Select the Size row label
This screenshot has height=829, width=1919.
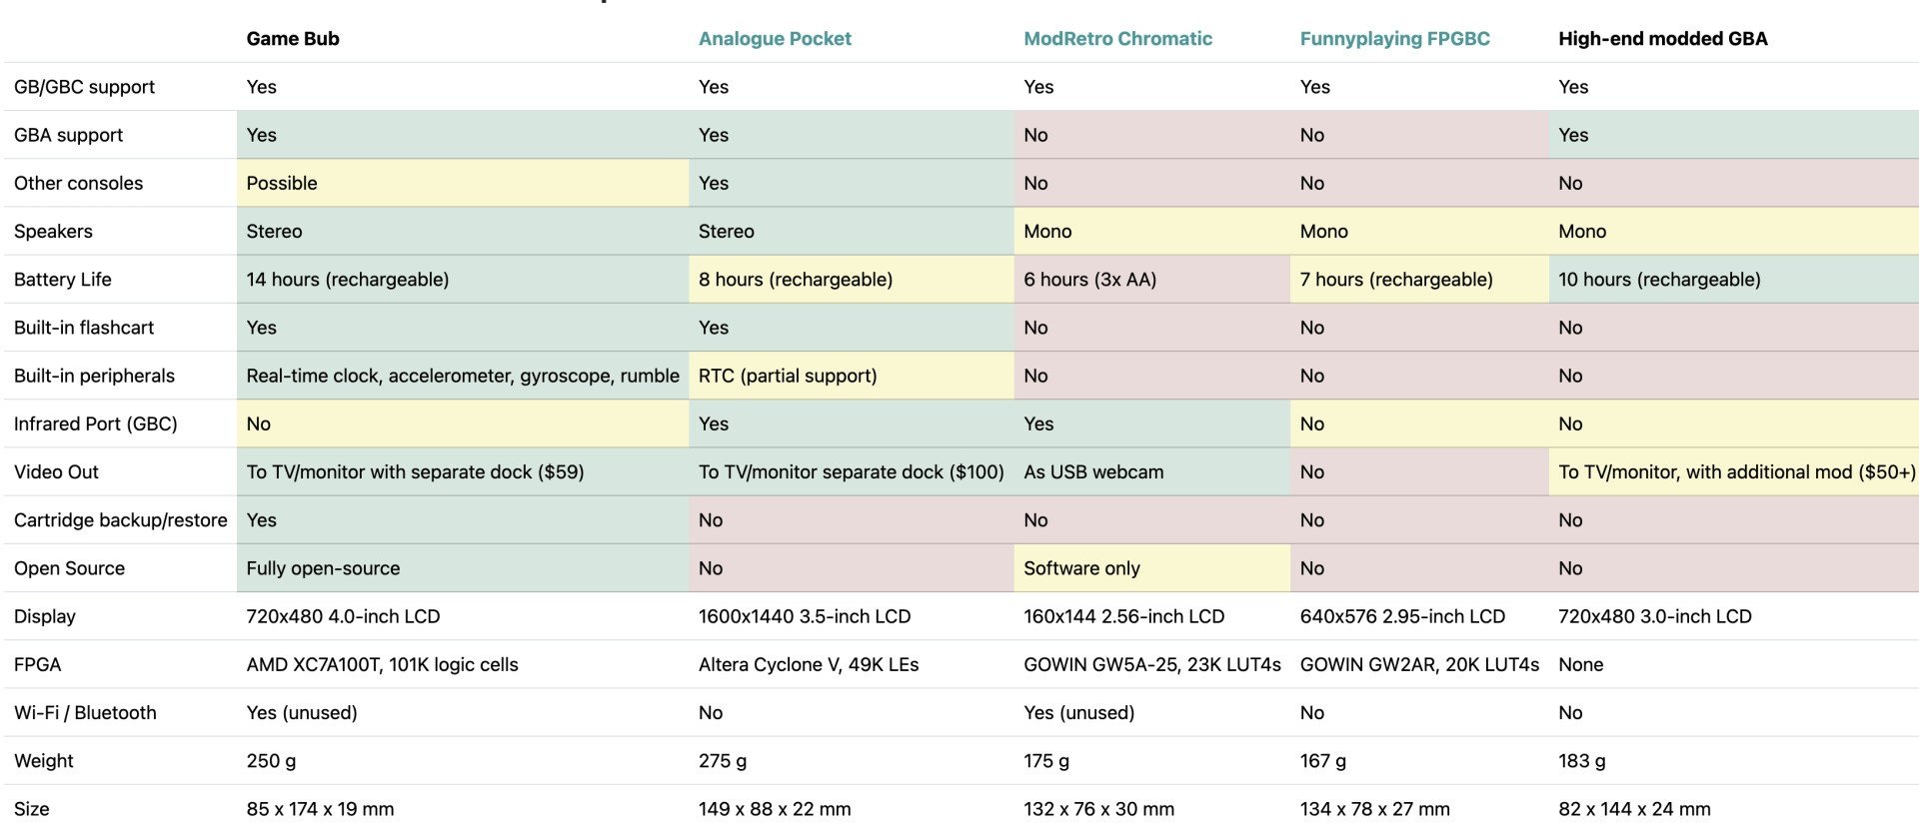coord(32,809)
